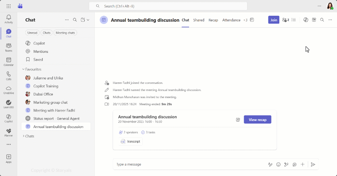Collapse the Favourites section

(23, 69)
